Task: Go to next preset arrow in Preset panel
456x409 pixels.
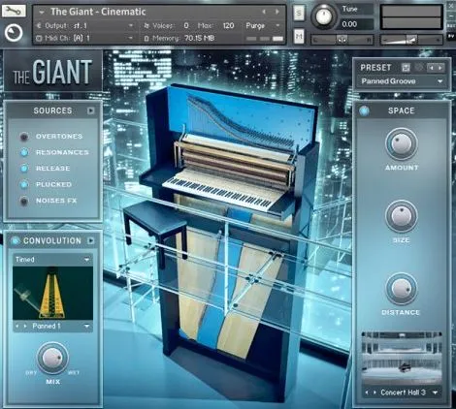Action: pos(440,68)
